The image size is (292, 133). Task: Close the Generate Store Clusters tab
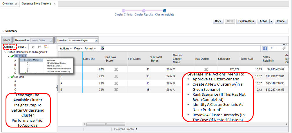(x=55, y=4)
